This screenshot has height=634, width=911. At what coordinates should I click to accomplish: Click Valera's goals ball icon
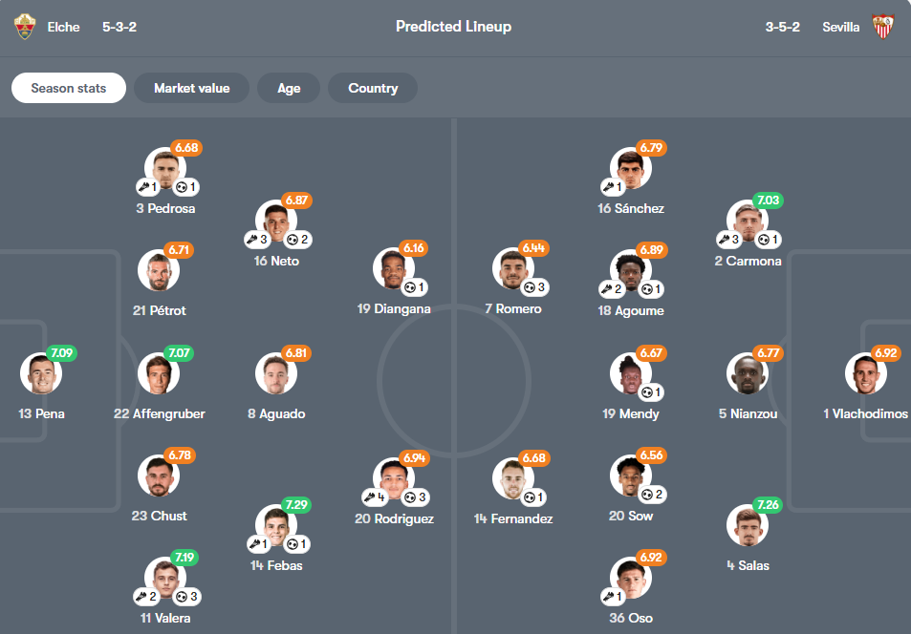(182, 597)
